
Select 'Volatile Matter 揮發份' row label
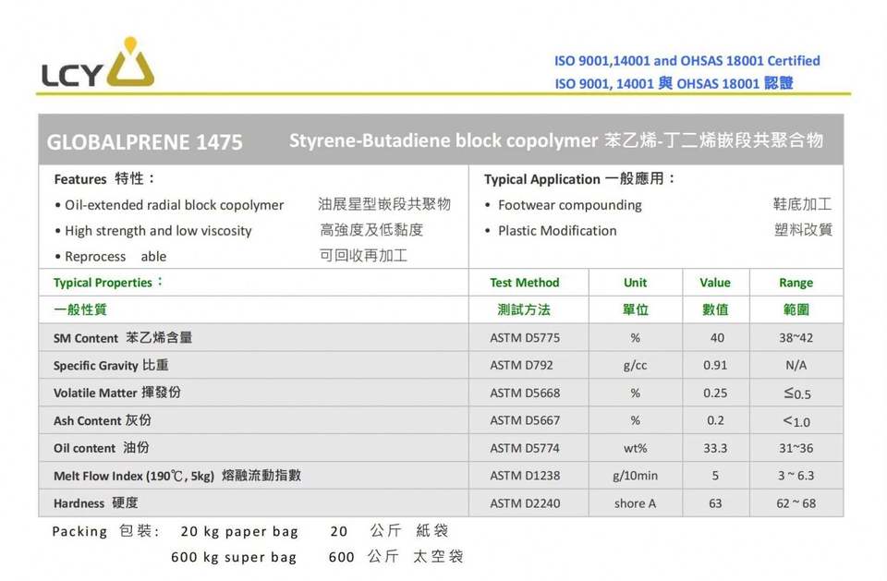click(117, 393)
